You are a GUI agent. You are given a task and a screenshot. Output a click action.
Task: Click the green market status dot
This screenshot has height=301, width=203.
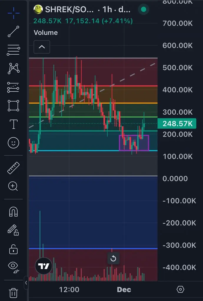pyautogui.click(x=144, y=9)
